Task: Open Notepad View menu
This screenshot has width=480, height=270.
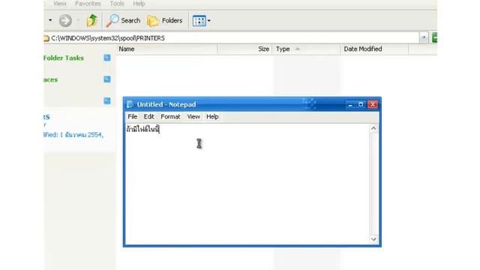Action: [x=193, y=117]
